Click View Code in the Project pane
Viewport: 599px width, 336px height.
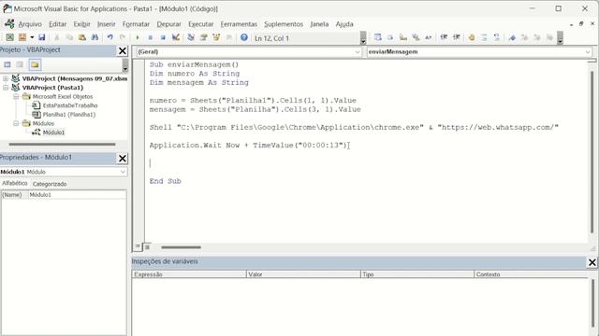click(7, 64)
